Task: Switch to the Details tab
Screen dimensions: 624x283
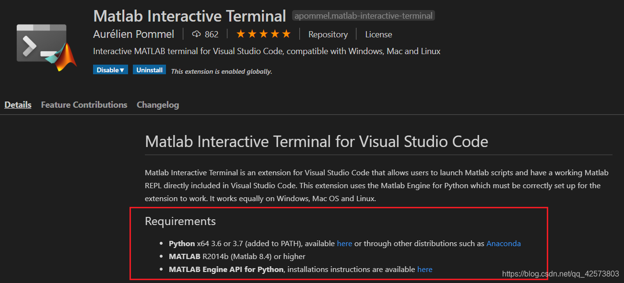Action: [x=18, y=104]
